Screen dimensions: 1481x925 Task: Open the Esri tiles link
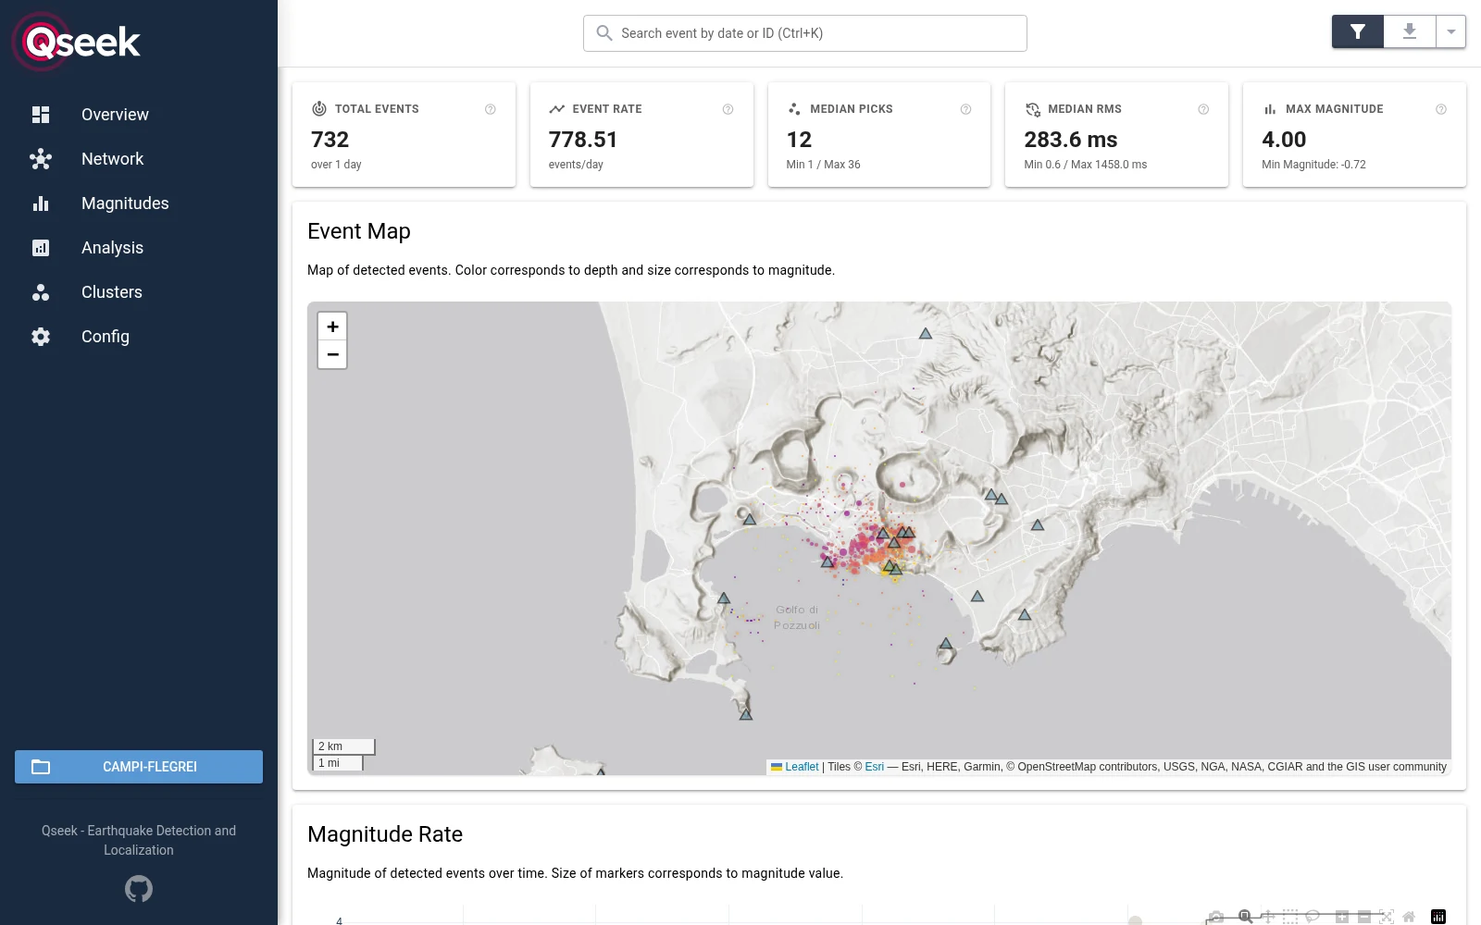[875, 767]
